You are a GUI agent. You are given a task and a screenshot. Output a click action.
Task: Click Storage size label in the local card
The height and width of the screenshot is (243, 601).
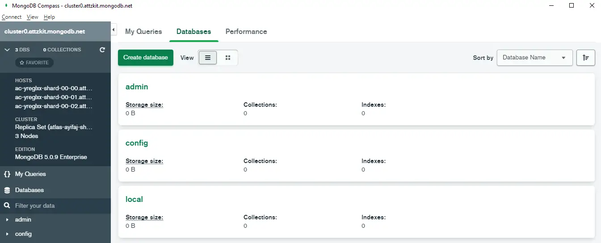144,218
